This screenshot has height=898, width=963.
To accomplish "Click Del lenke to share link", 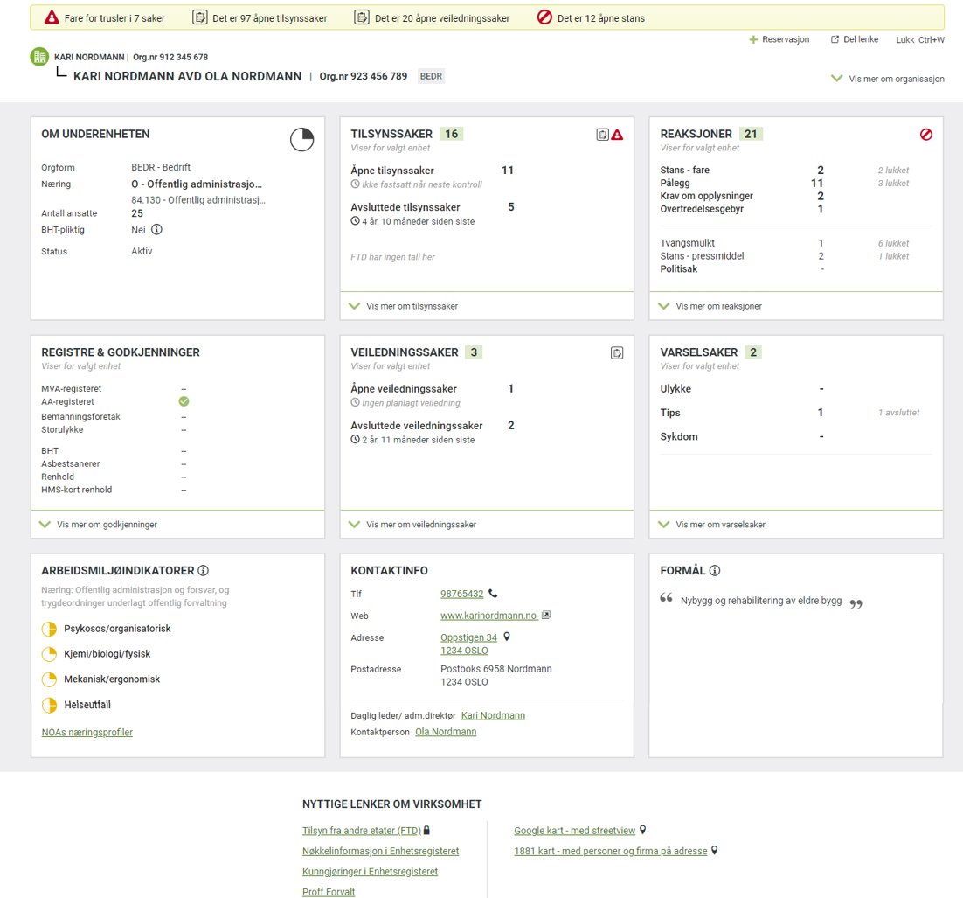I will [854, 40].
